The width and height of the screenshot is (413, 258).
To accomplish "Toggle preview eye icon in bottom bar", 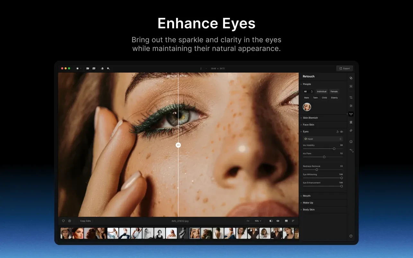I will (x=278, y=221).
